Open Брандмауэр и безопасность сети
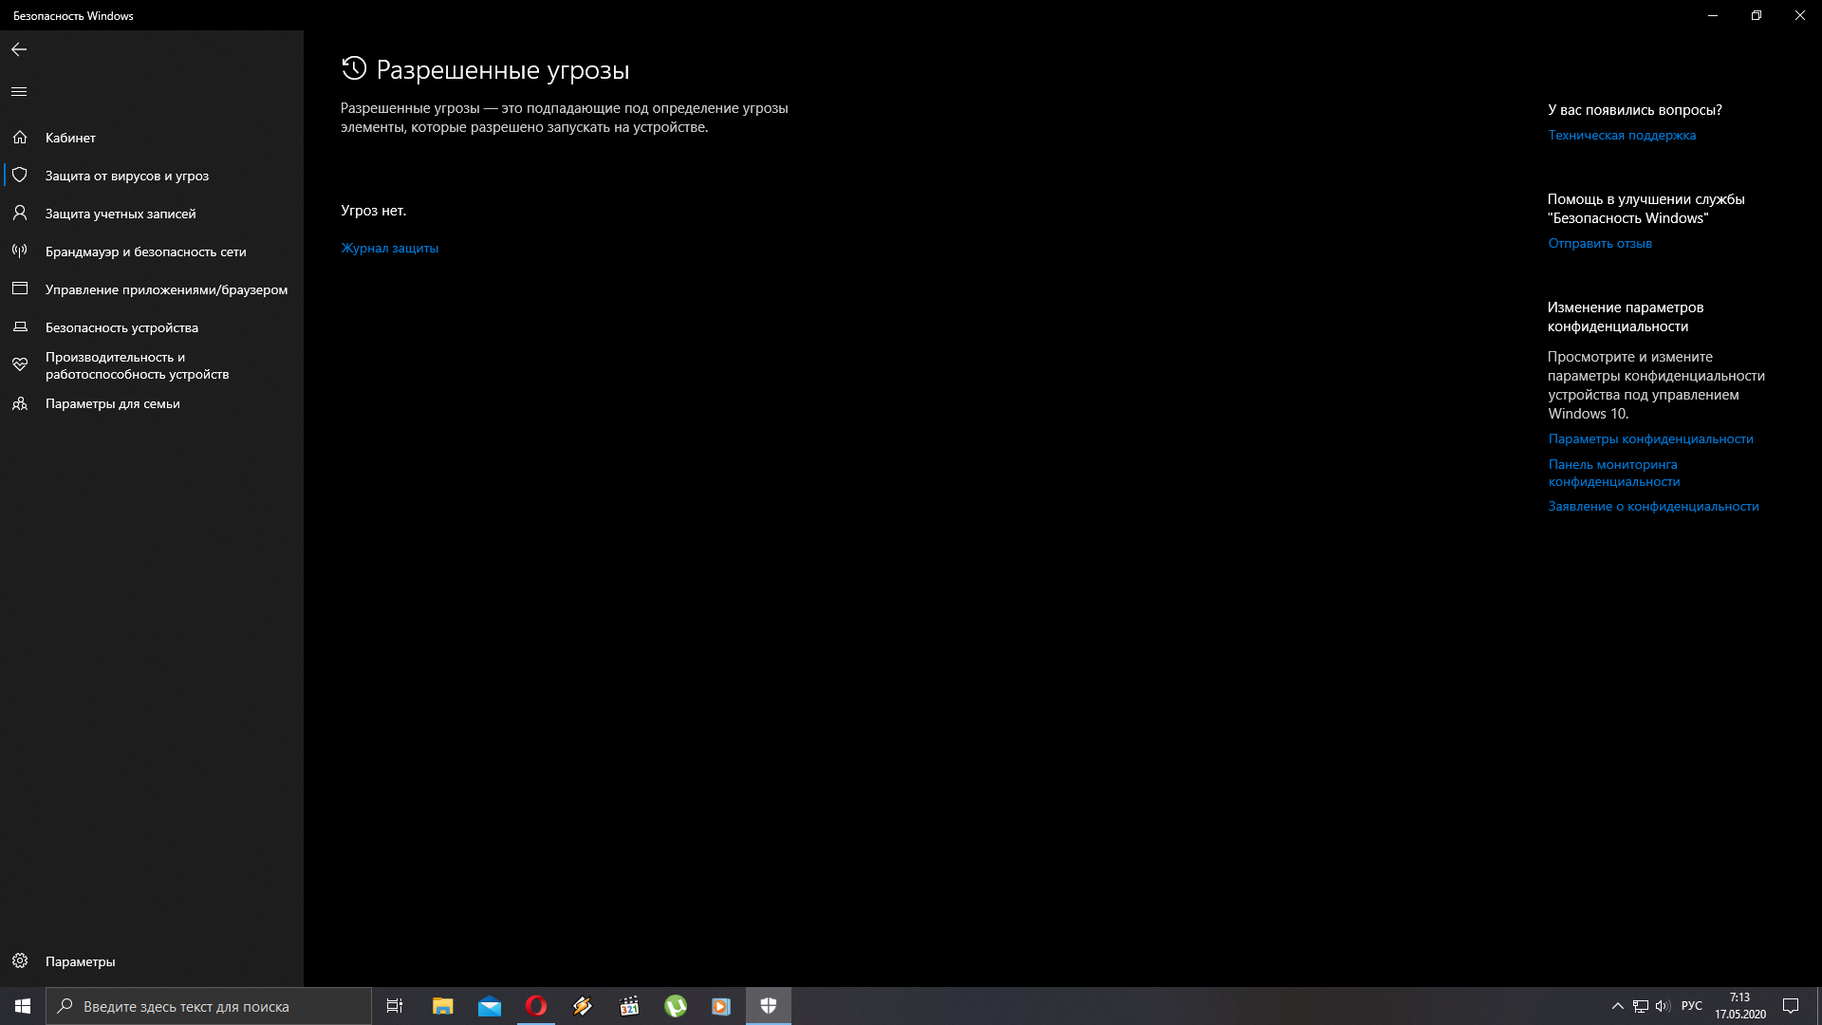 click(152, 252)
